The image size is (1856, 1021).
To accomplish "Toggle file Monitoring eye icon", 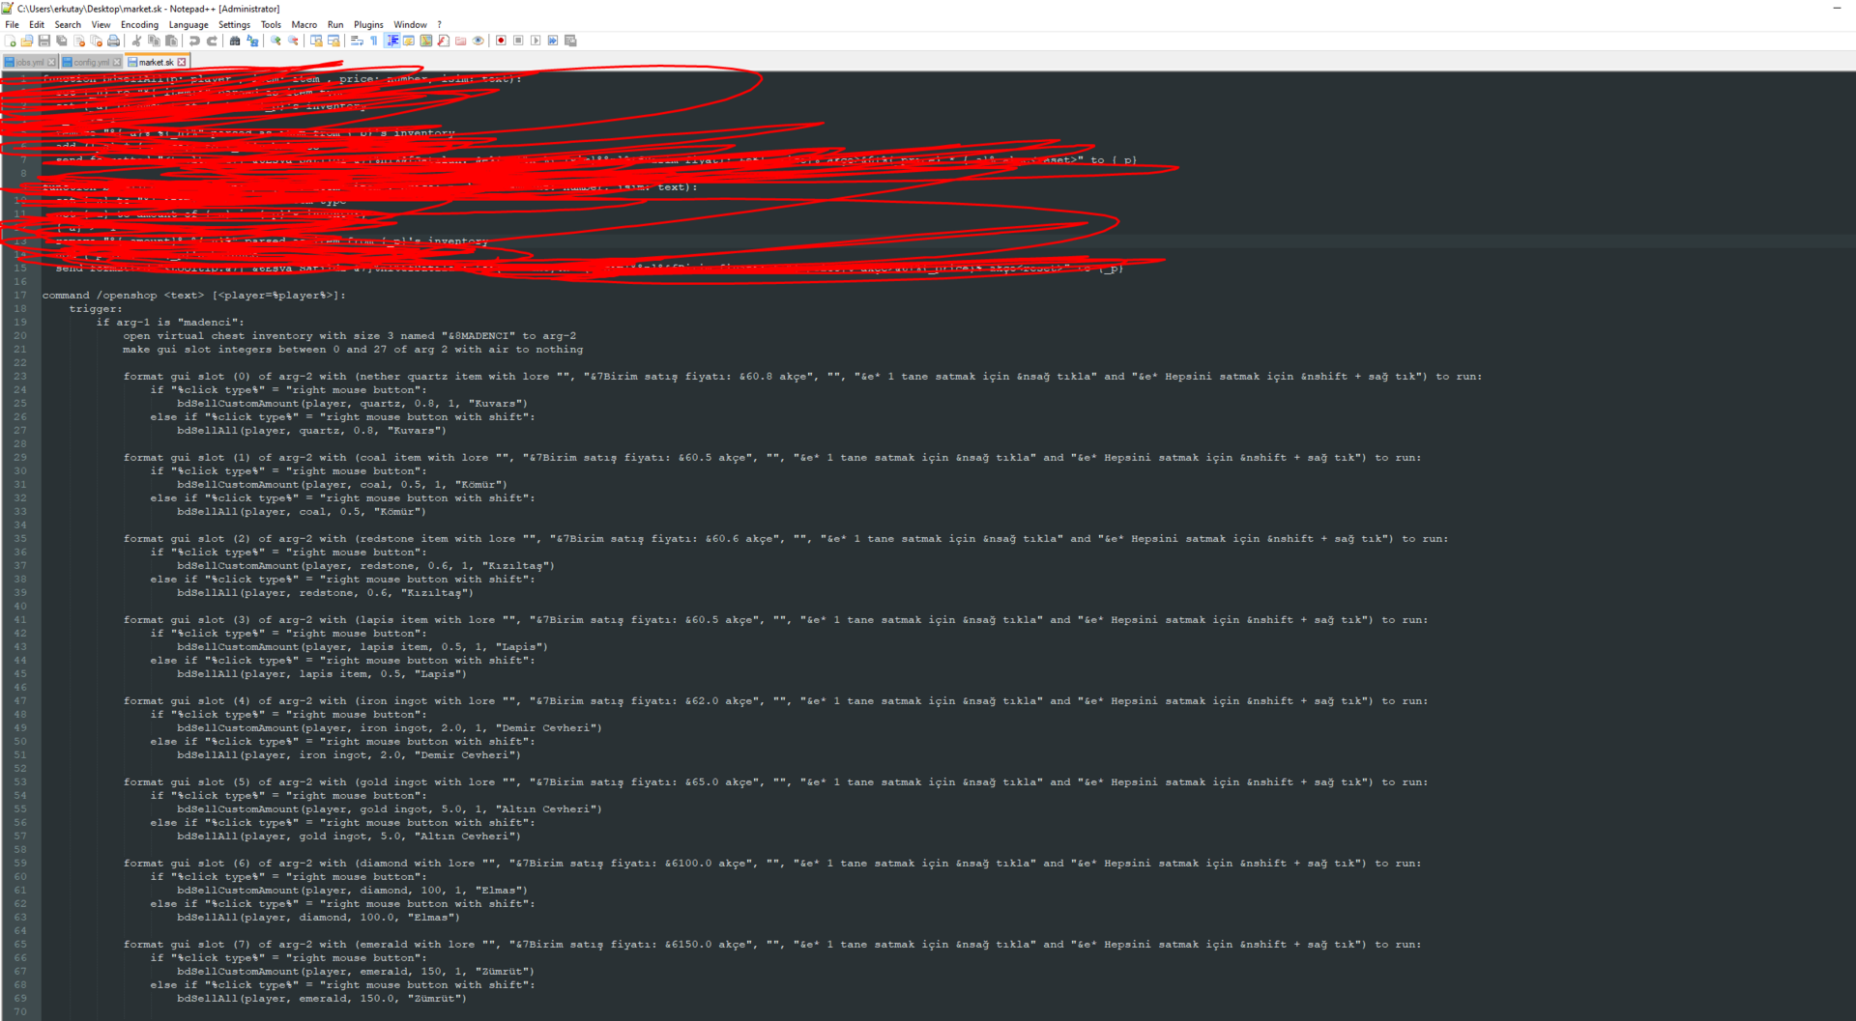I will pos(478,41).
